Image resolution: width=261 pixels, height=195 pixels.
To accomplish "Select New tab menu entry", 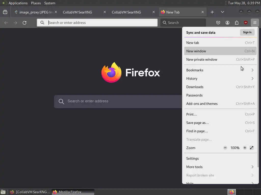I will click(220, 43).
